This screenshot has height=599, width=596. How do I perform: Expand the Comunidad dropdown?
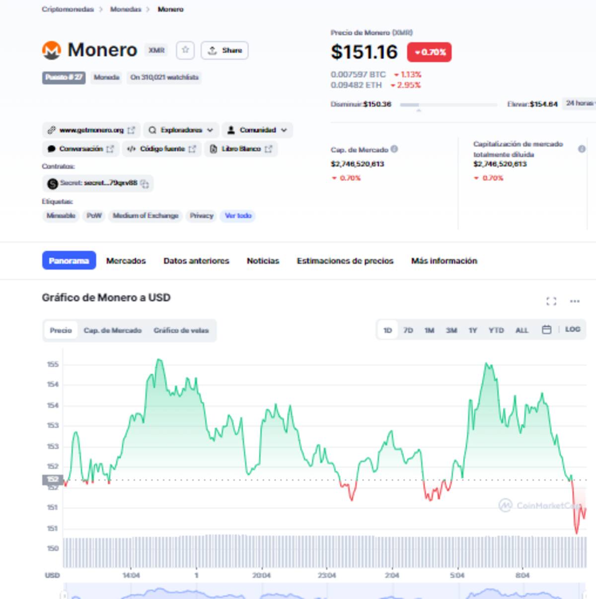coord(257,130)
